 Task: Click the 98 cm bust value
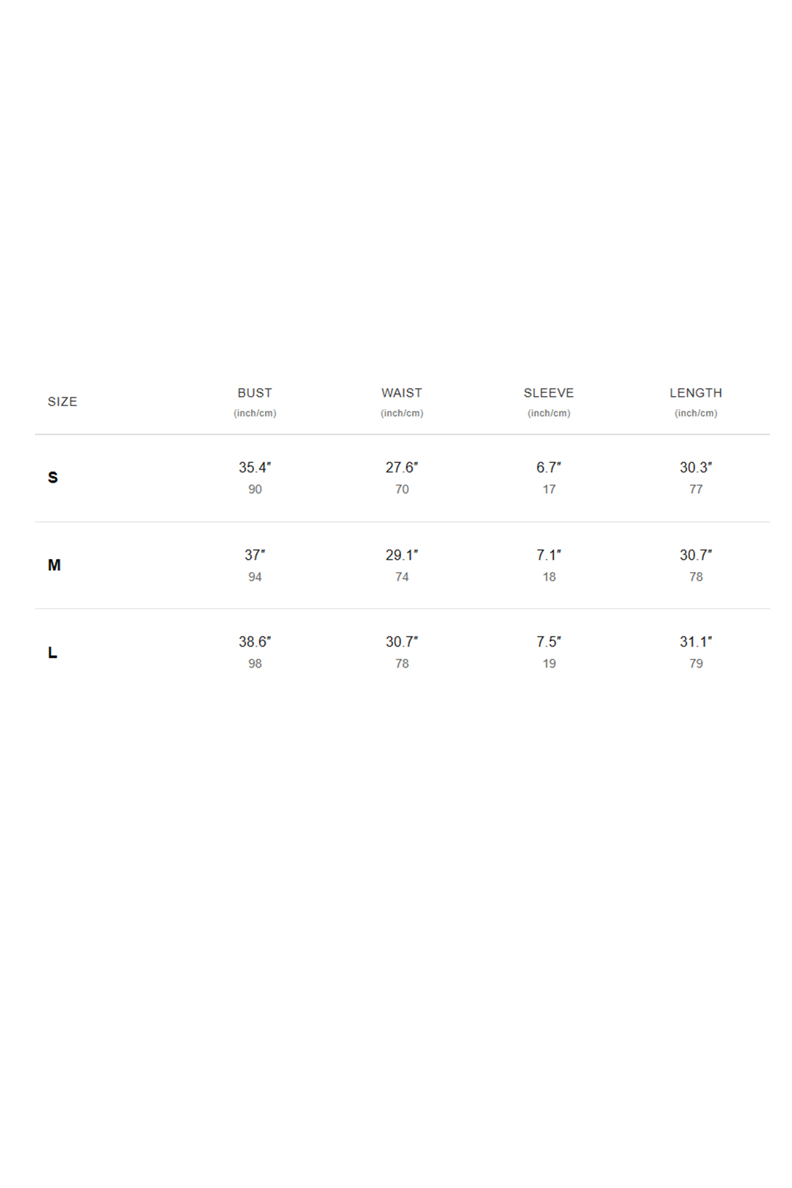pyautogui.click(x=255, y=664)
